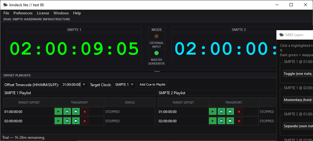Open the Offset Timecode dropdown arrow
The width and height of the screenshot is (313, 141).
(x=84, y=85)
